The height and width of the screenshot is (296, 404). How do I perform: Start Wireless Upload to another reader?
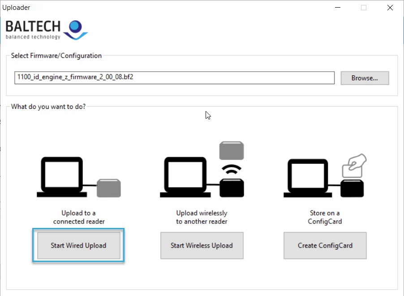[202, 245]
